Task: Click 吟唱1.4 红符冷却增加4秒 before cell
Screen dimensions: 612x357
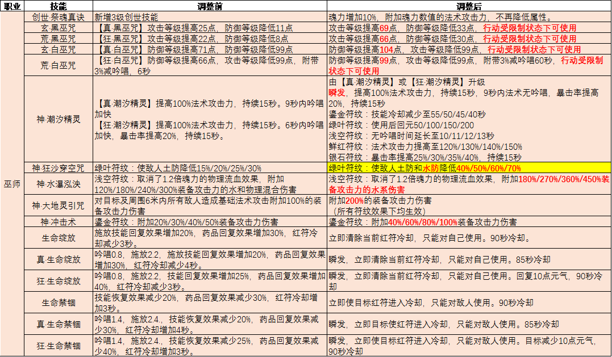Action: pos(210,324)
